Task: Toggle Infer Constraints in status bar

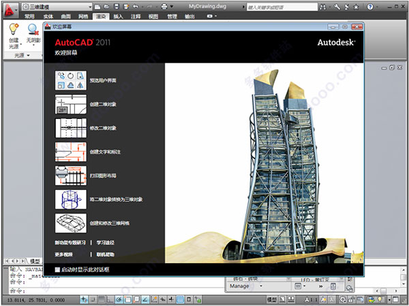Action: pyautogui.click(x=84, y=300)
